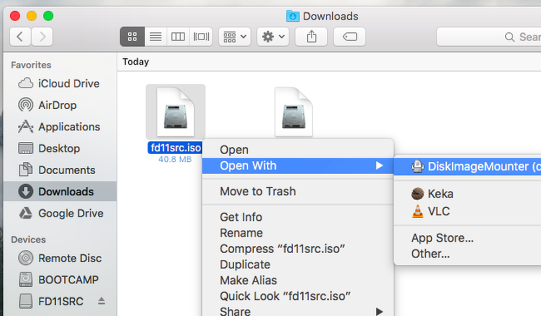Choose Make Alias
This screenshot has height=316, width=541.
tap(298, 280)
